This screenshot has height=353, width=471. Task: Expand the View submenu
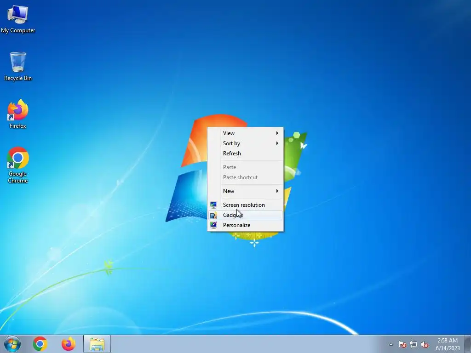pos(246,133)
